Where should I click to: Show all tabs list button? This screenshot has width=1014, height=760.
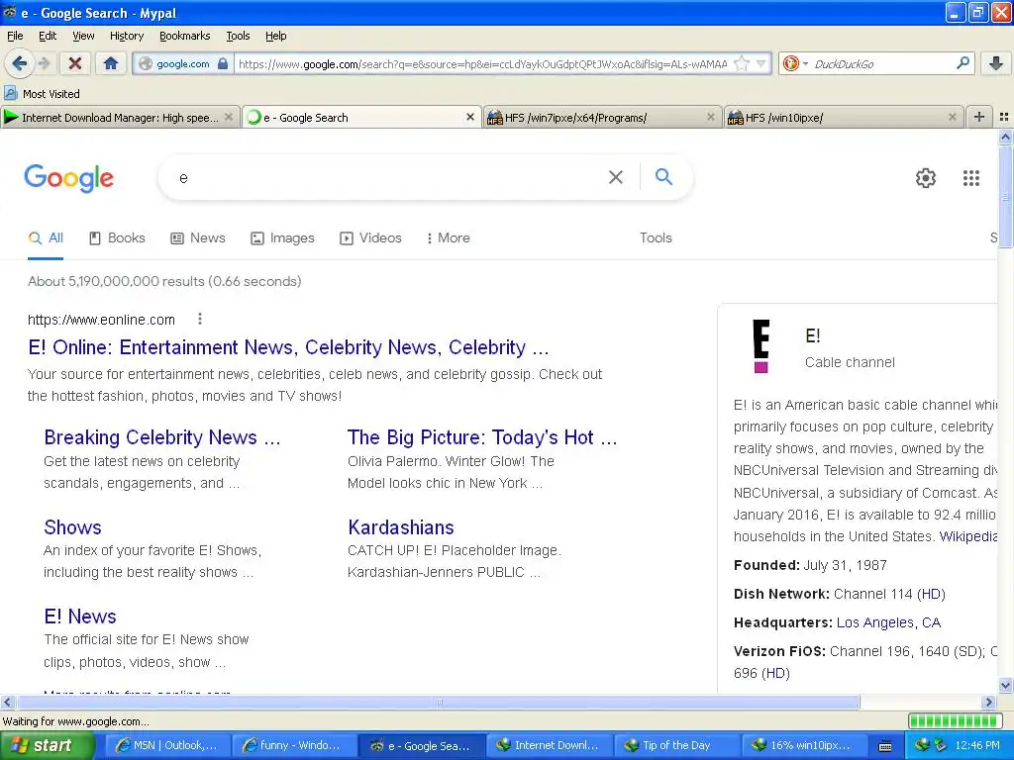[1004, 117]
